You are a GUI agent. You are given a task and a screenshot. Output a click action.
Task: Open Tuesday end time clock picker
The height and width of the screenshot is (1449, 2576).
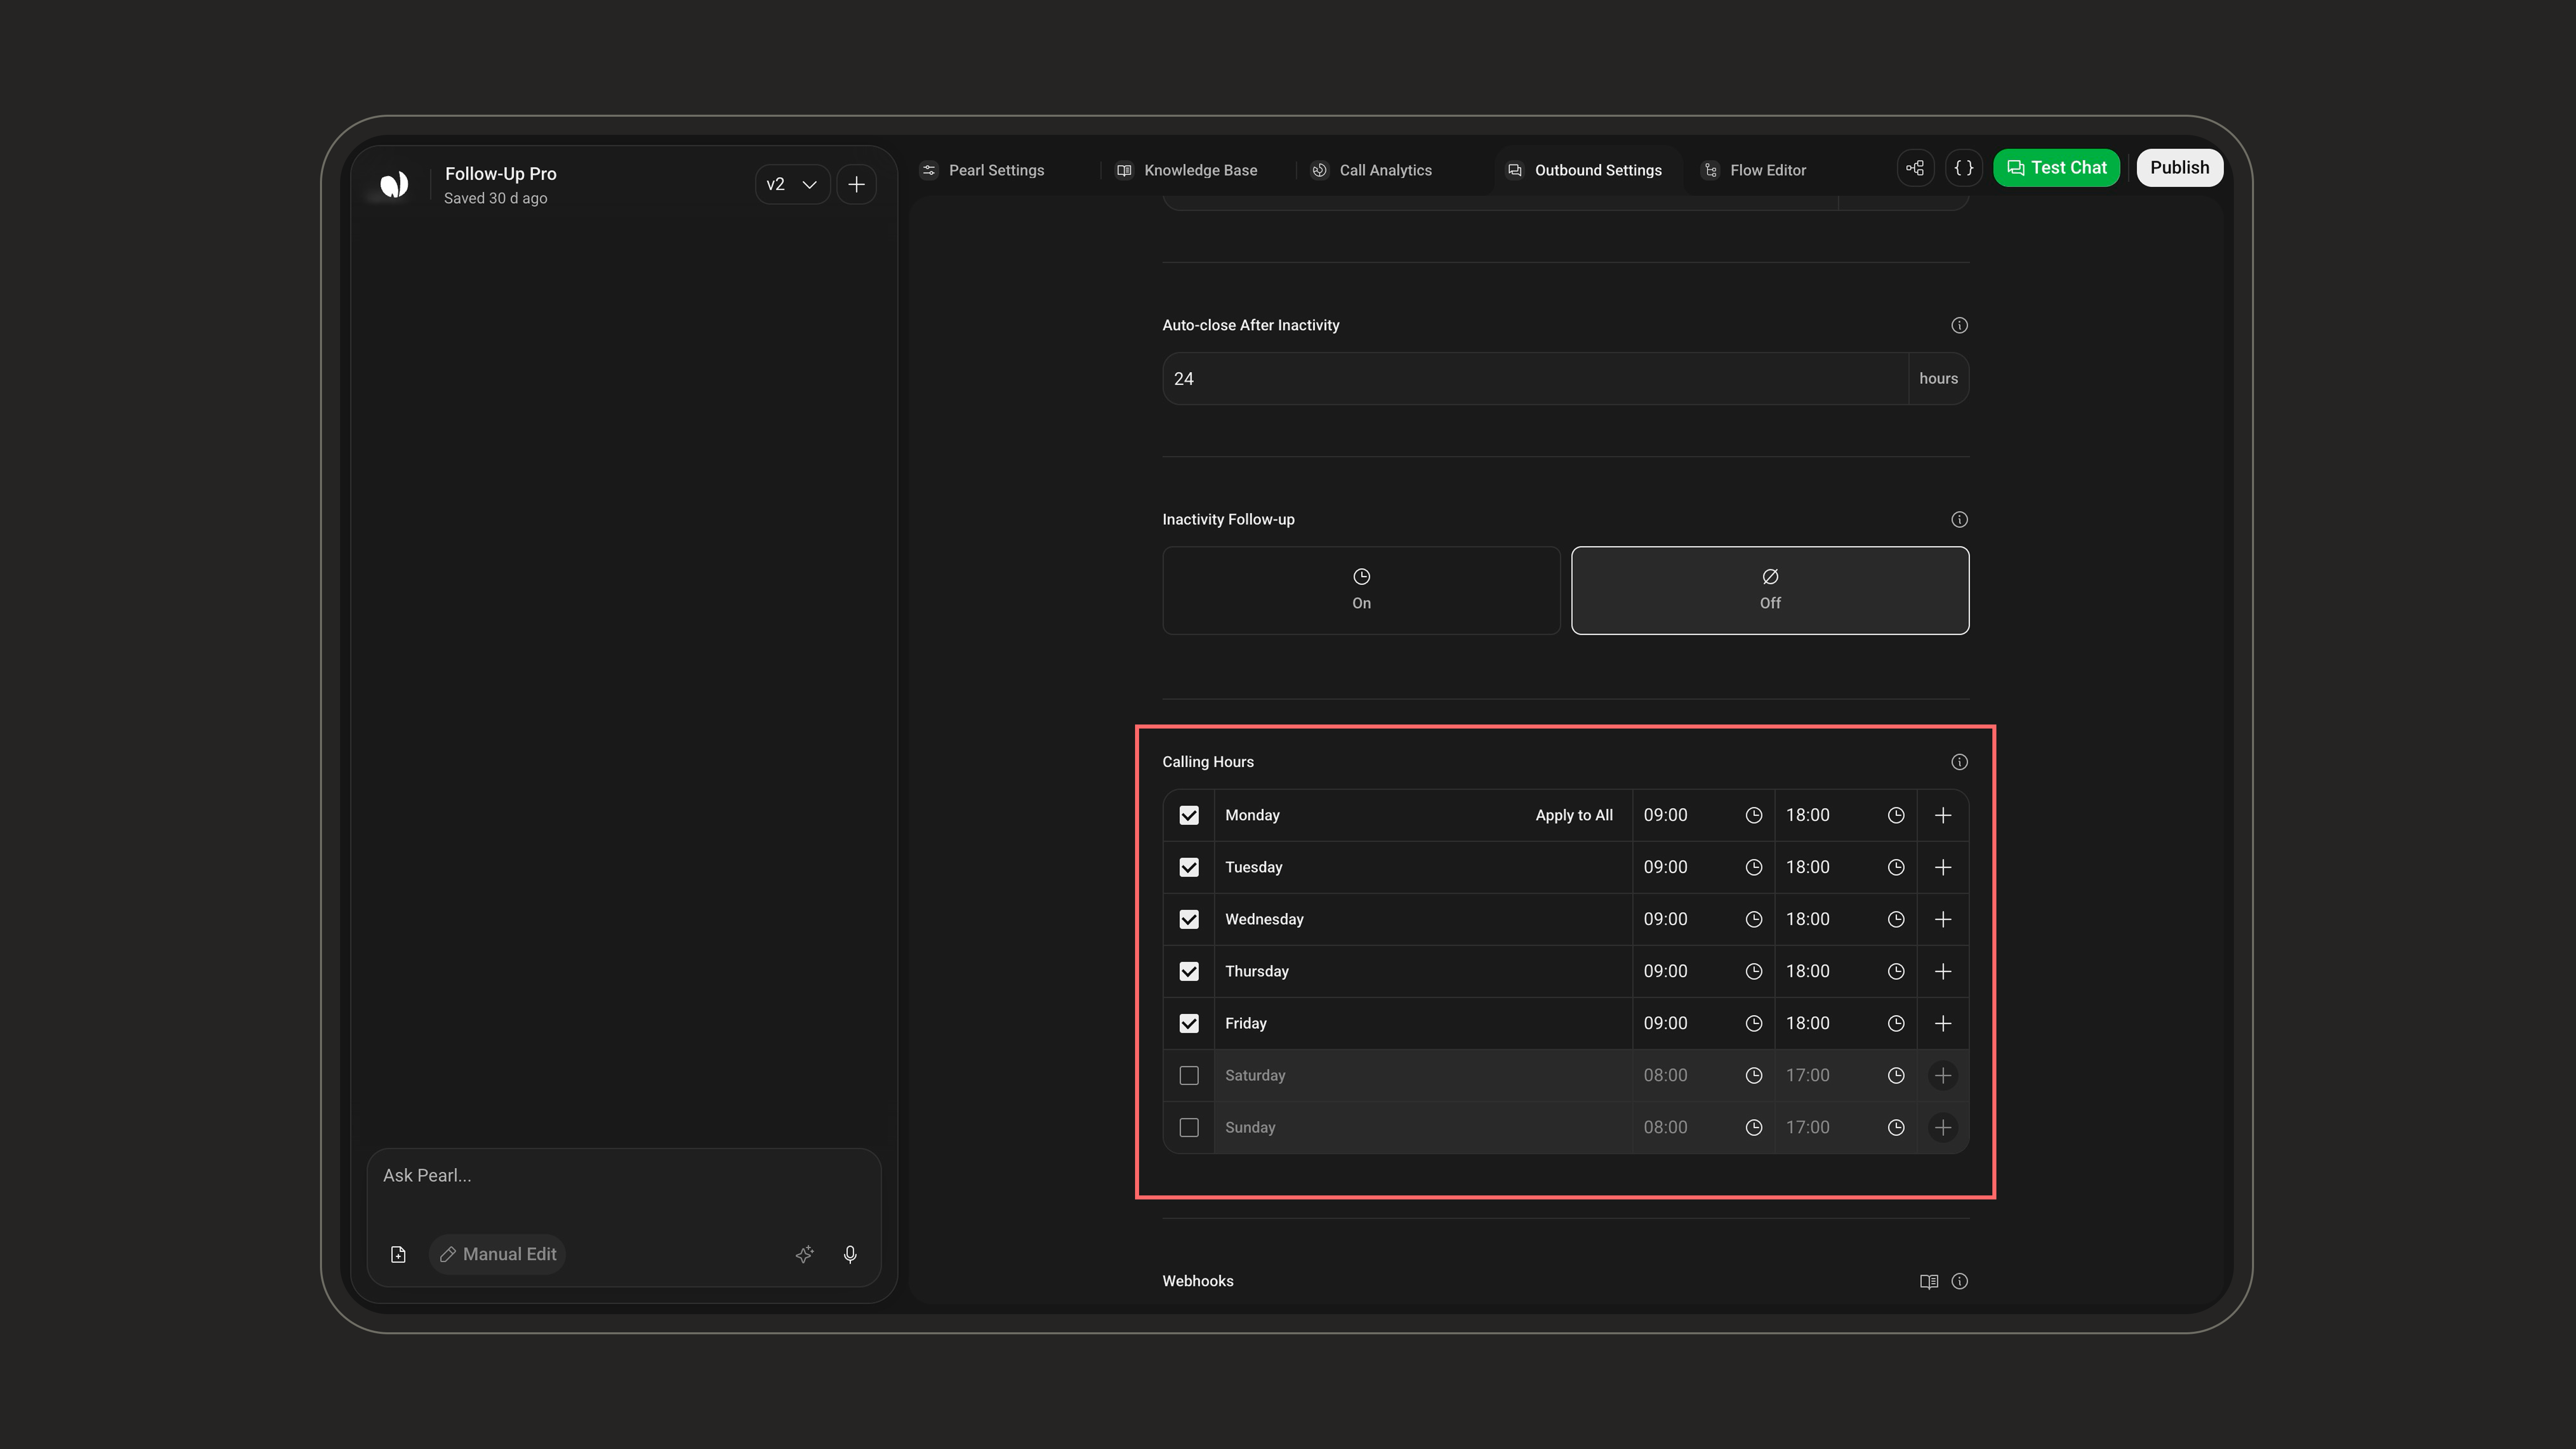click(1895, 867)
